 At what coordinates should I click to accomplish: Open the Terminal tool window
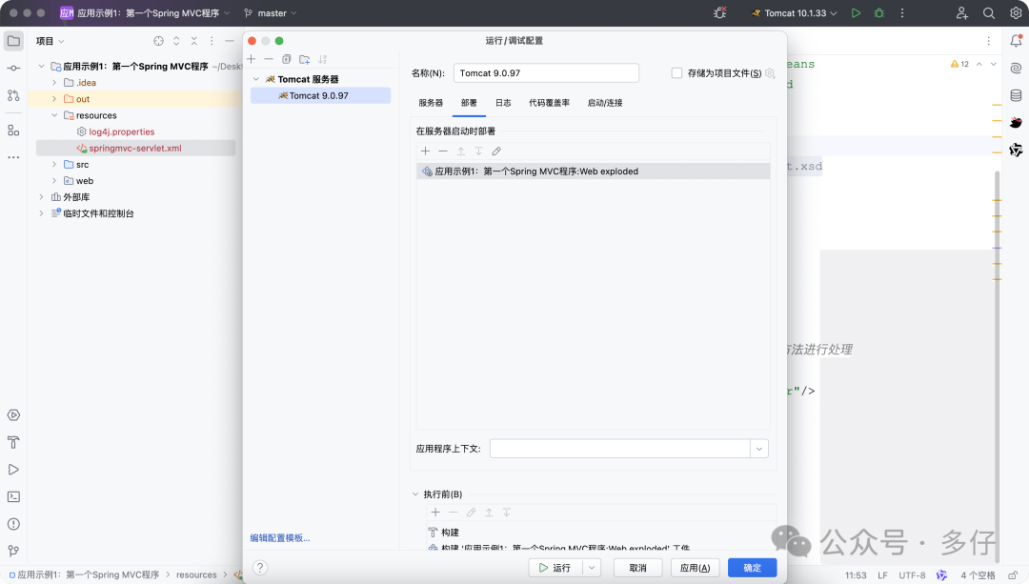pyautogui.click(x=13, y=496)
